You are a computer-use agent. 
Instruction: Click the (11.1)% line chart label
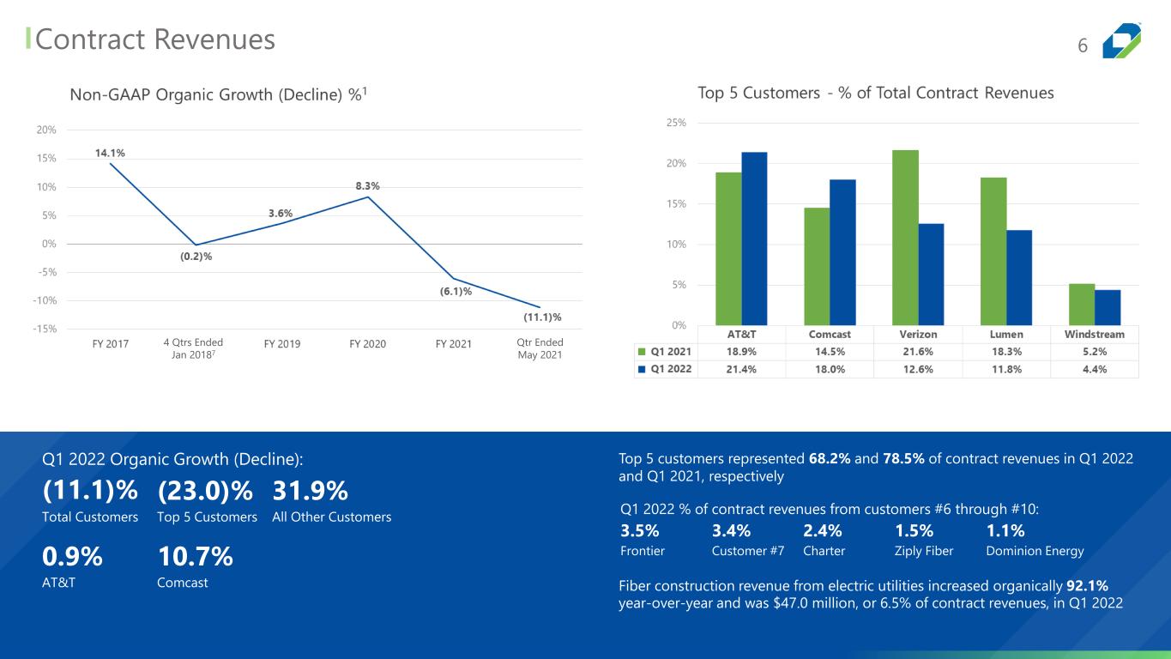click(x=542, y=317)
